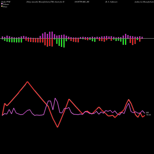The width and height of the screenshot is (154, 154).
Task: Click the tallest peak of the magenta volume line
Action: pyautogui.click(x=55, y=98)
